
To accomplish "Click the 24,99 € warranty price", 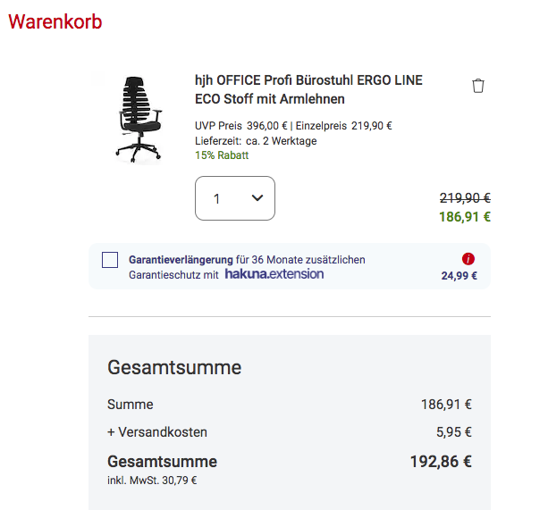I will 459,275.
